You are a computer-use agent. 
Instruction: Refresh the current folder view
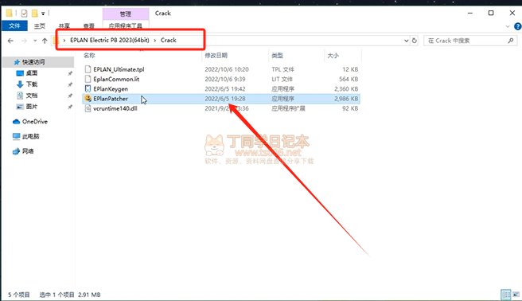[415, 41]
